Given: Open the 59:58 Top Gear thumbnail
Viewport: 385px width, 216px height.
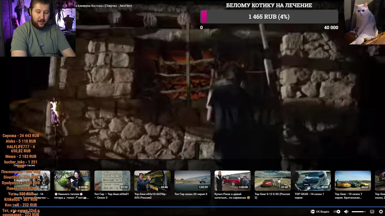Looking at the screenshot, I should click(x=32, y=181).
